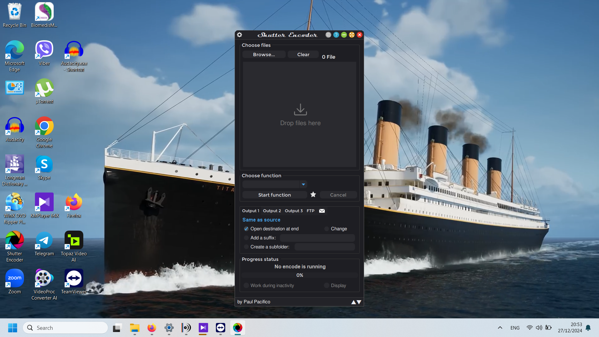This screenshot has height=337, width=599.
Task: Switch to the FTP tab
Action: (x=310, y=211)
